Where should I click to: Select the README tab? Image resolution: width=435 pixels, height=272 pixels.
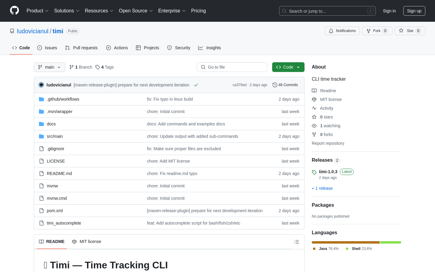pyautogui.click(x=52, y=241)
